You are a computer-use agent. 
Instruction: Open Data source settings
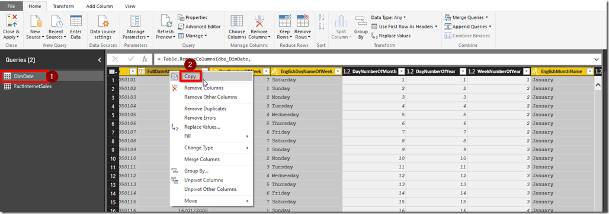(103, 21)
